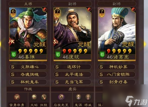Click 蜀 faction badge on 庞统 card
148x107 pixels.
[x=58, y=54]
